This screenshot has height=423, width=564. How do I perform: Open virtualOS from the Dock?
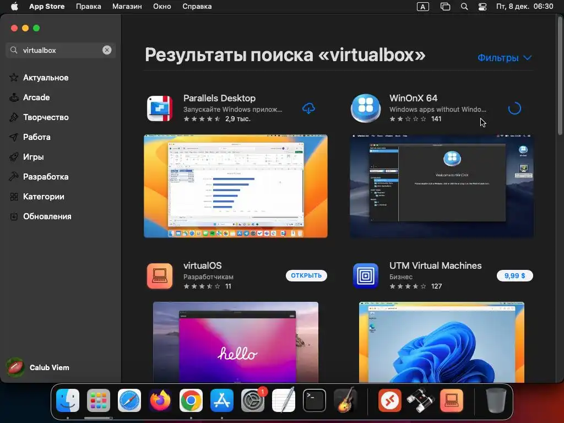(452, 400)
